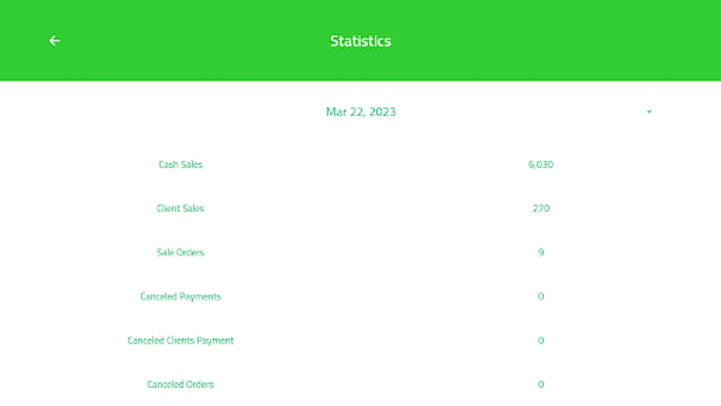
Task: Click the Client Sales value 270
Action: pyautogui.click(x=541, y=208)
